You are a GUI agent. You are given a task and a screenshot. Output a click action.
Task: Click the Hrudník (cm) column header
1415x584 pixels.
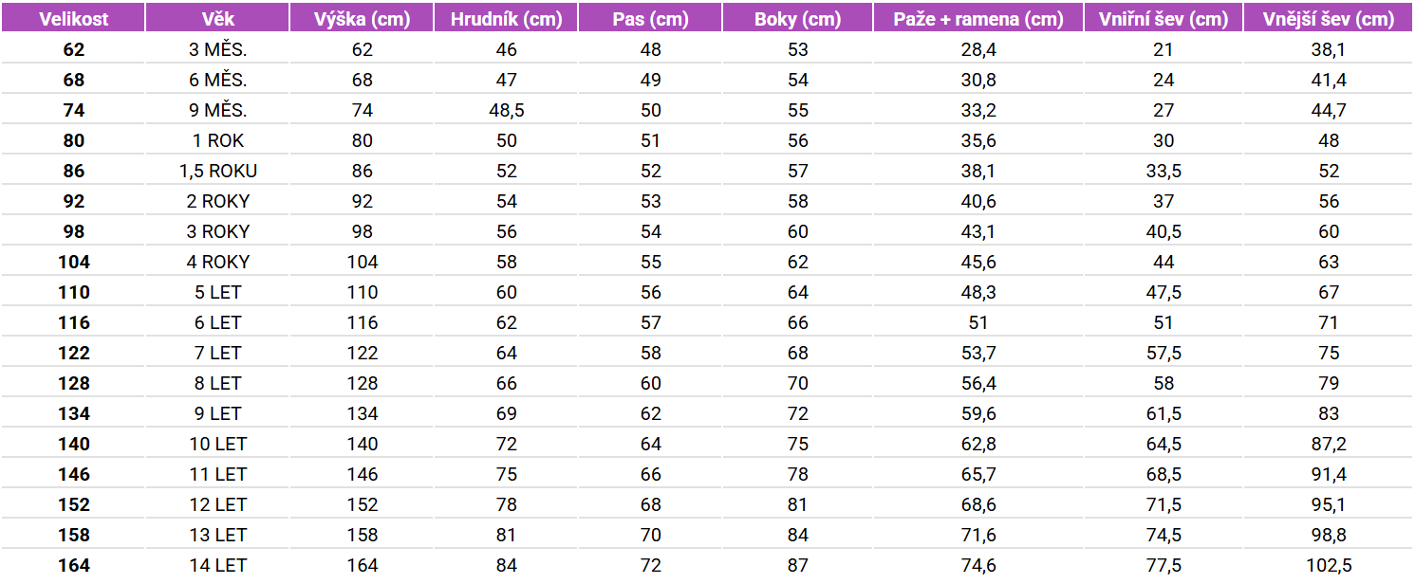pos(506,19)
